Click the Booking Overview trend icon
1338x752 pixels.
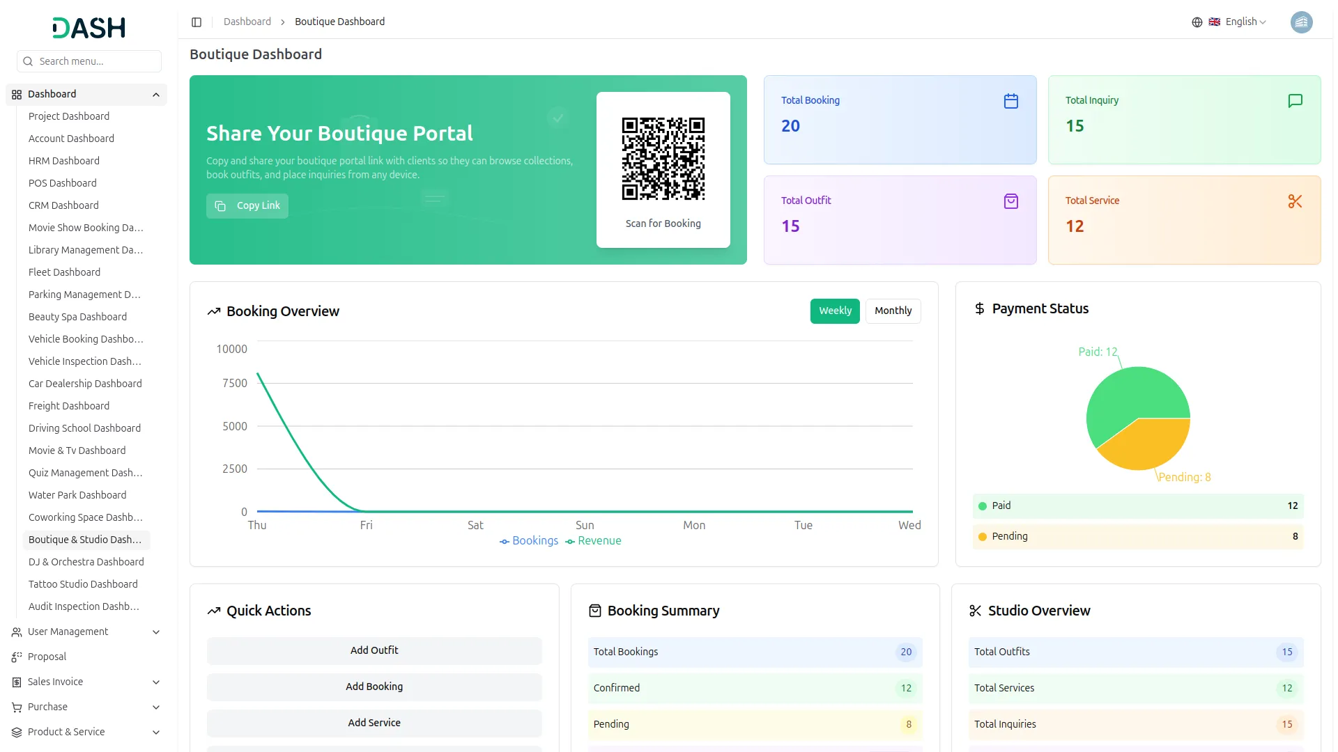214,312
